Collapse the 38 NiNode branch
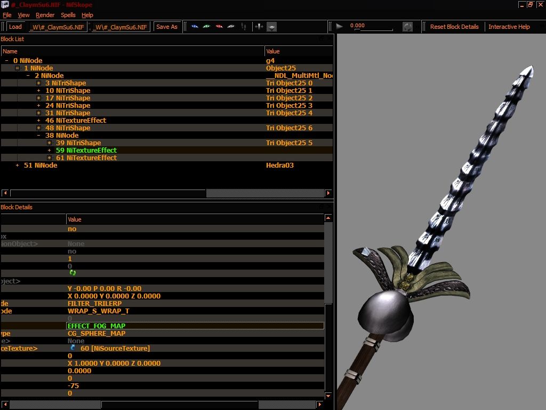This screenshot has height=410, width=546. tap(38, 136)
